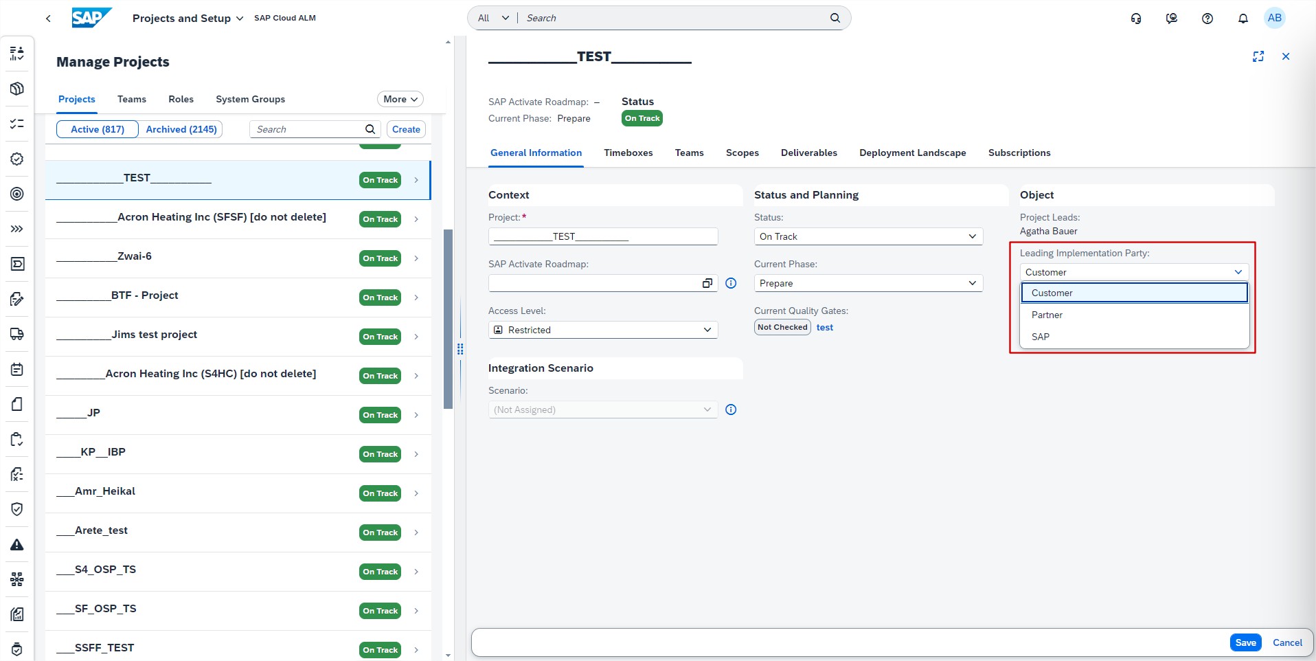The width and height of the screenshot is (1316, 661).
Task: Open the Current Phase Prepare dropdown
Action: (x=867, y=283)
